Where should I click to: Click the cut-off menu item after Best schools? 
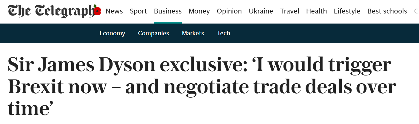click(x=416, y=11)
